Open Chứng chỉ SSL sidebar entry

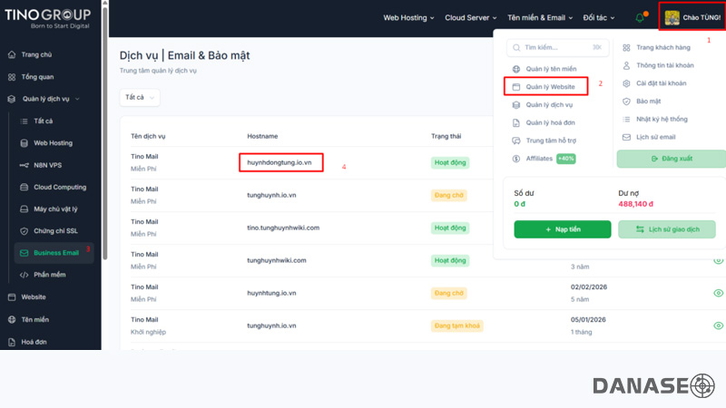[x=54, y=230]
